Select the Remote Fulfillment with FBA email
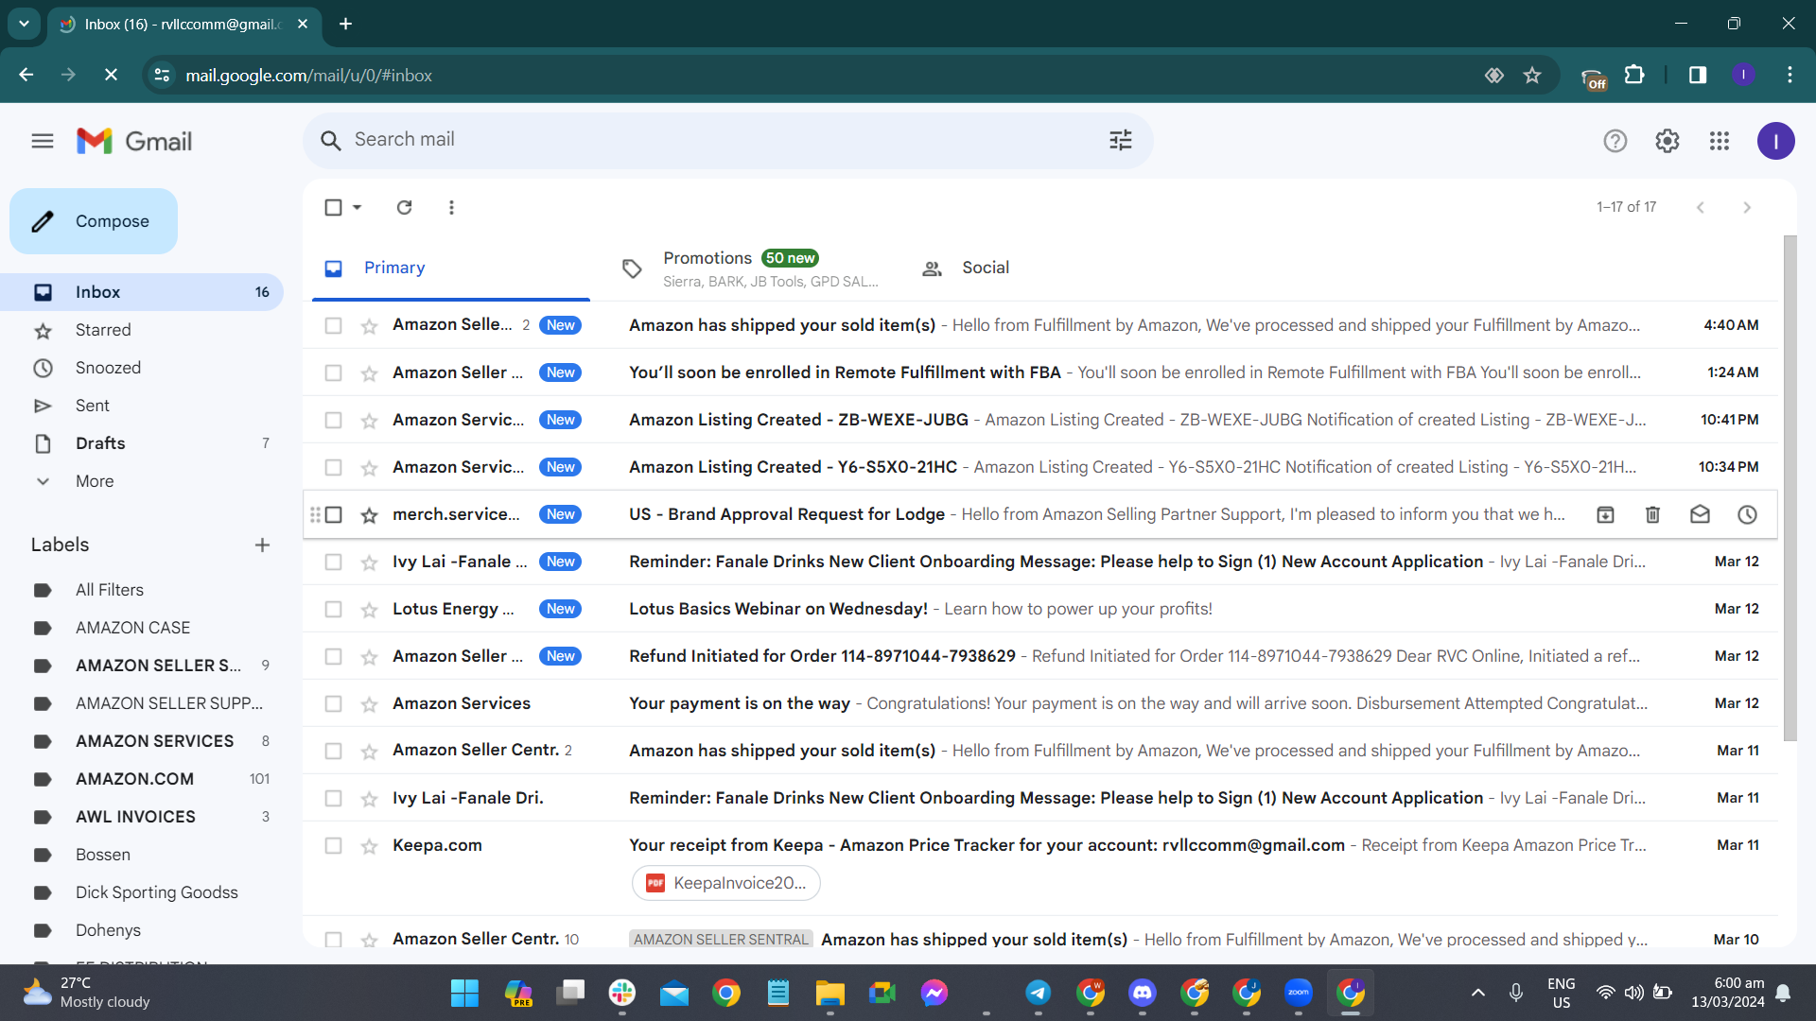1816x1021 pixels. point(333,372)
